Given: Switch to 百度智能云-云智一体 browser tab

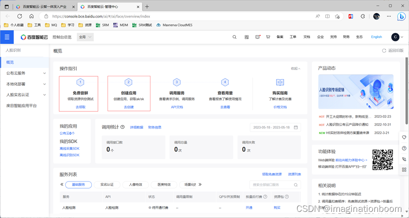Looking at the screenshot, I should [x=44, y=7].
